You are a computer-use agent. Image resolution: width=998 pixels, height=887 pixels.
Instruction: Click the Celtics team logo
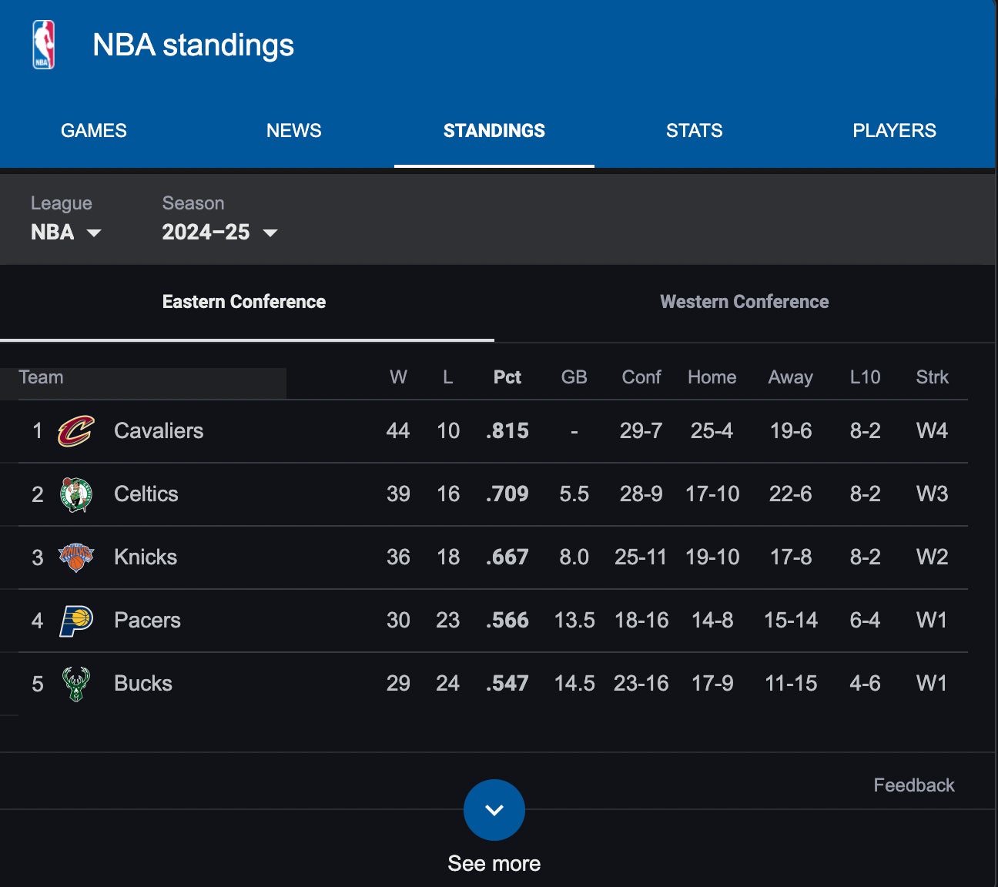click(76, 494)
